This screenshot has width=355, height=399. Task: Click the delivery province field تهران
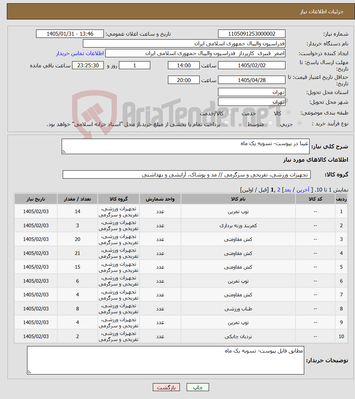tap(252, 92)
